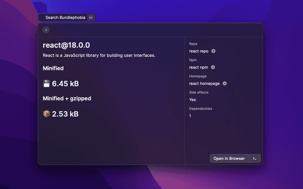The height and width of the screenshot is (189, 303).
Task: Click the arrow icon beside react repo
Action: click(214, 51)
